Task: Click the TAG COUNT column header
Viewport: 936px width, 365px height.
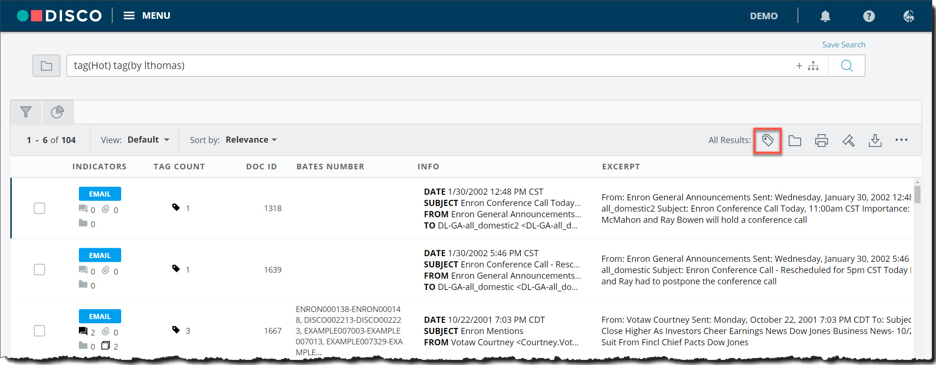Action: click(179, 167)
